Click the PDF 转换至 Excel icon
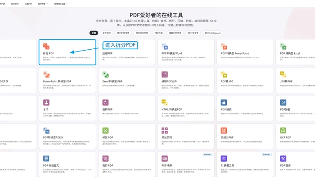This screenshot has height=177, width=315. [283, 47]
